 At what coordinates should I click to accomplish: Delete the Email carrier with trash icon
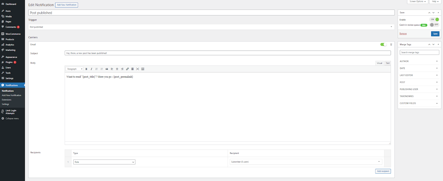point(391,44)
